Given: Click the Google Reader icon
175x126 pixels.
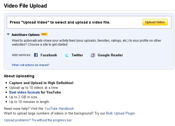Looking at the screenshot, I should tap(93, 55).
